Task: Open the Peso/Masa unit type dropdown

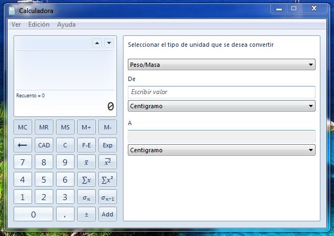Action: click(x=221, y=65)
